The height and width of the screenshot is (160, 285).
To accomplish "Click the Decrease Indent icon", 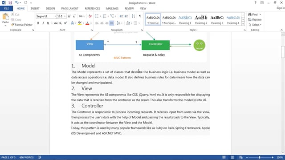I will [121, 16].
